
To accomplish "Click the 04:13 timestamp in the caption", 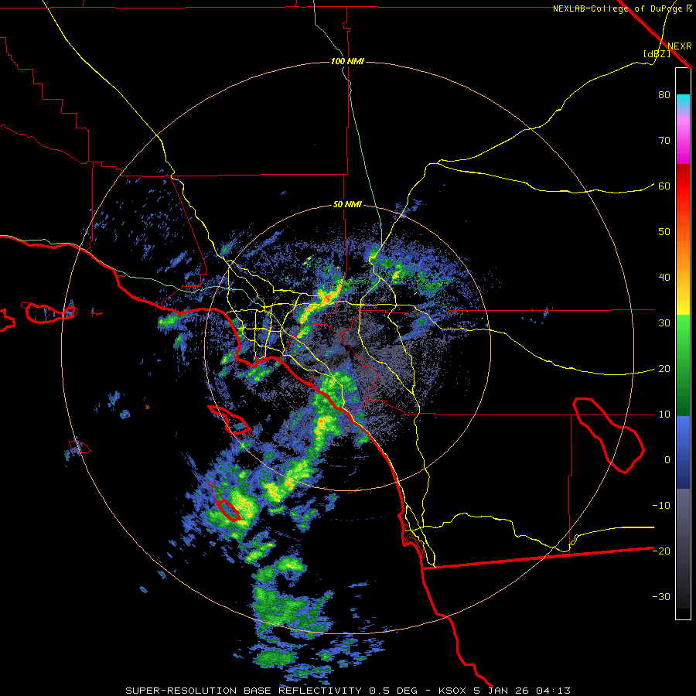I will (553, 691).
